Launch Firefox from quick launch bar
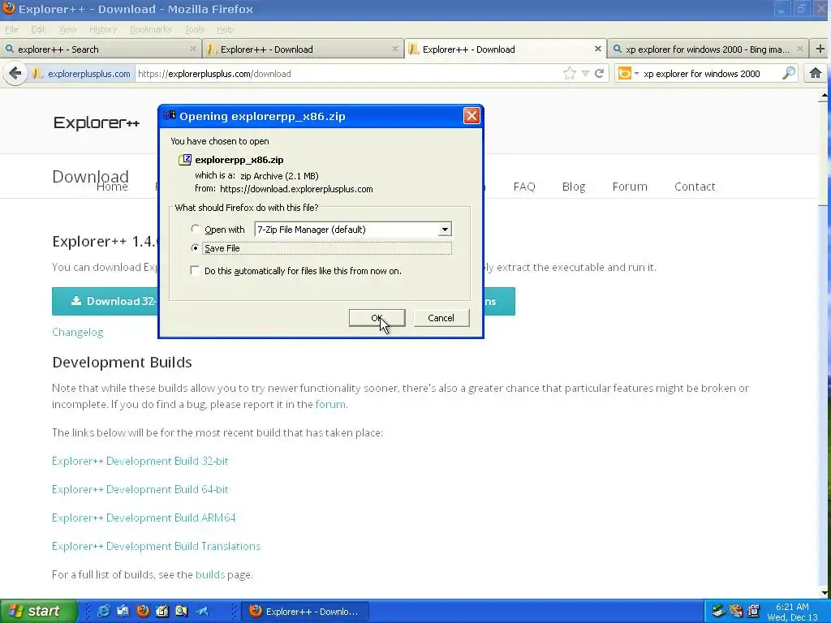Image resolution: width=831 pixels, height=623 pixels. pyautogui.click(x=143, y=611)
